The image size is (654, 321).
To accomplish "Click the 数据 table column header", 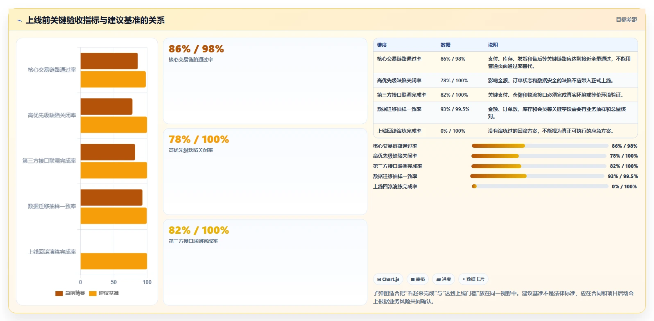I will pos(446,45).
